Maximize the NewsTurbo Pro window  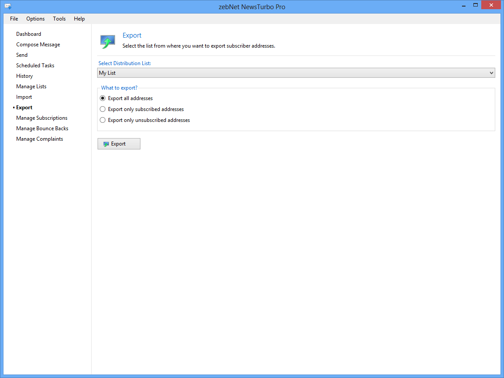(475, 5)
